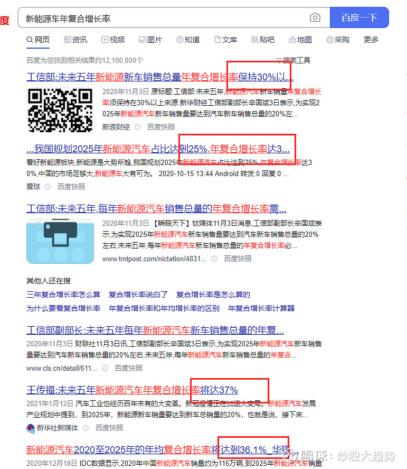The width and height of the screenshot is (407, 469).
Task: Click the 新华社新媒体 avatar icon
Action: pos(31,428)
